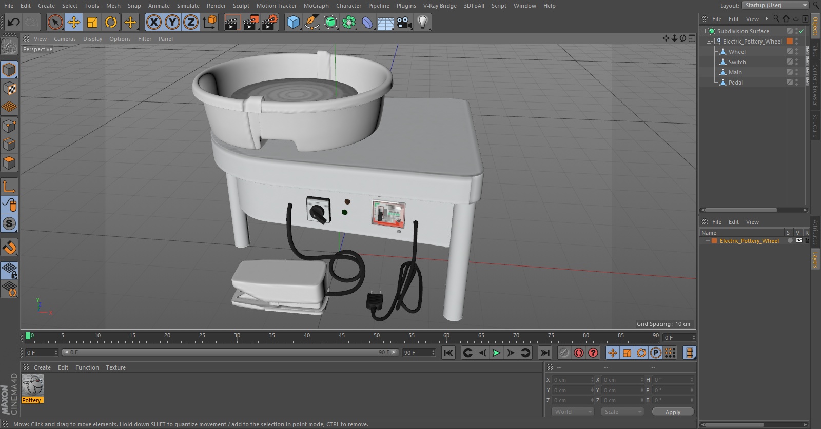Viewport: 821px width, 429px height.
Task: Enable Polygons mode in left sidebar
Action: coord(9,163)
